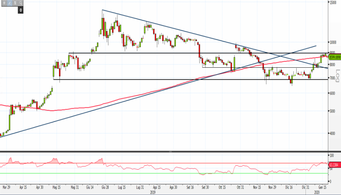Viewport: 341px width, 195px height.
Task: Click the Mag 15 date label
Action: pos(57,187)
